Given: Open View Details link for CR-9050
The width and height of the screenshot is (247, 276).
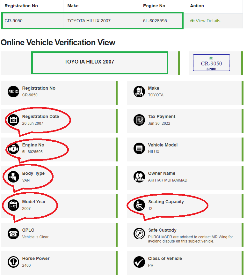Looking at the screenshot, I should click(x=205, y=21).
